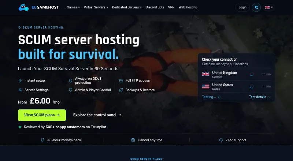Click the SCUM SERVER PLANS section label
Viewport: 293px width, 161px height.
click(x=146, y=159)
